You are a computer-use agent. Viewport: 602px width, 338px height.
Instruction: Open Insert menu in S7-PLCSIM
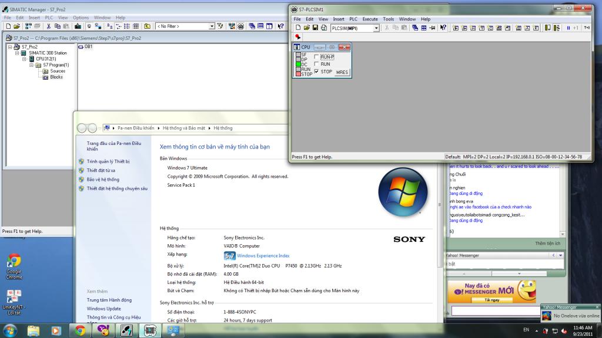point(338,19)
